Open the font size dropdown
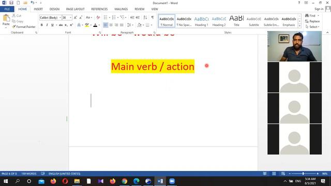 click(x=70, y=18)
